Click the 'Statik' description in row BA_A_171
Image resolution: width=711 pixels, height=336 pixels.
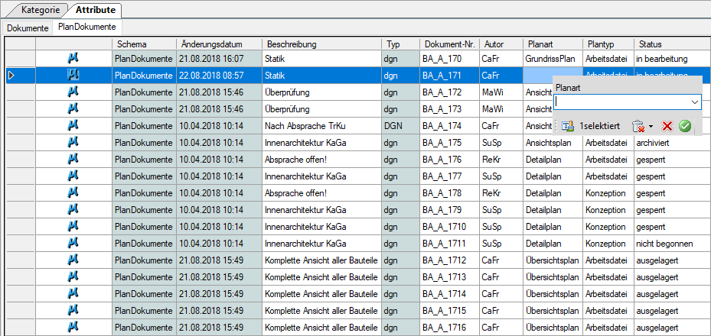[x=322, y=75]
